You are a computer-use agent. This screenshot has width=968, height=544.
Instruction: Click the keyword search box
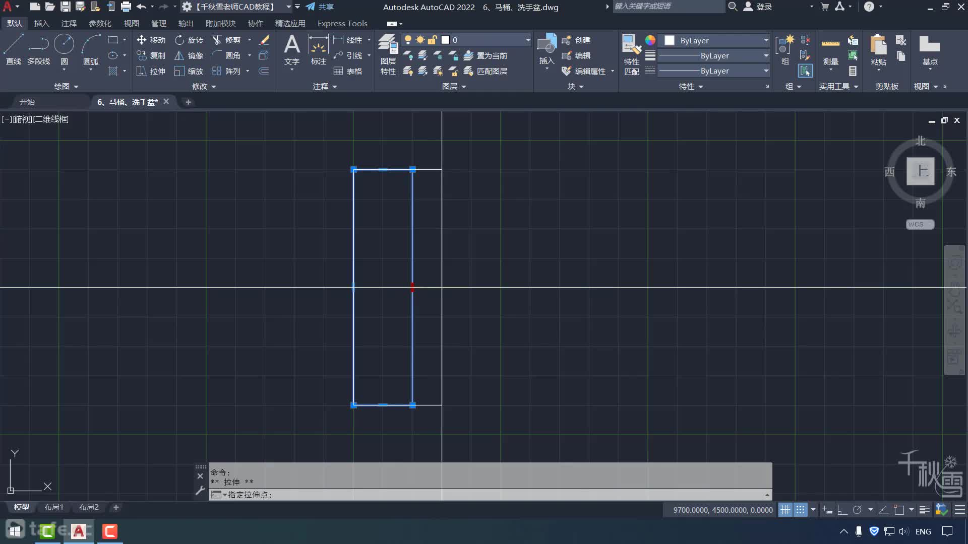coord(669,7)
